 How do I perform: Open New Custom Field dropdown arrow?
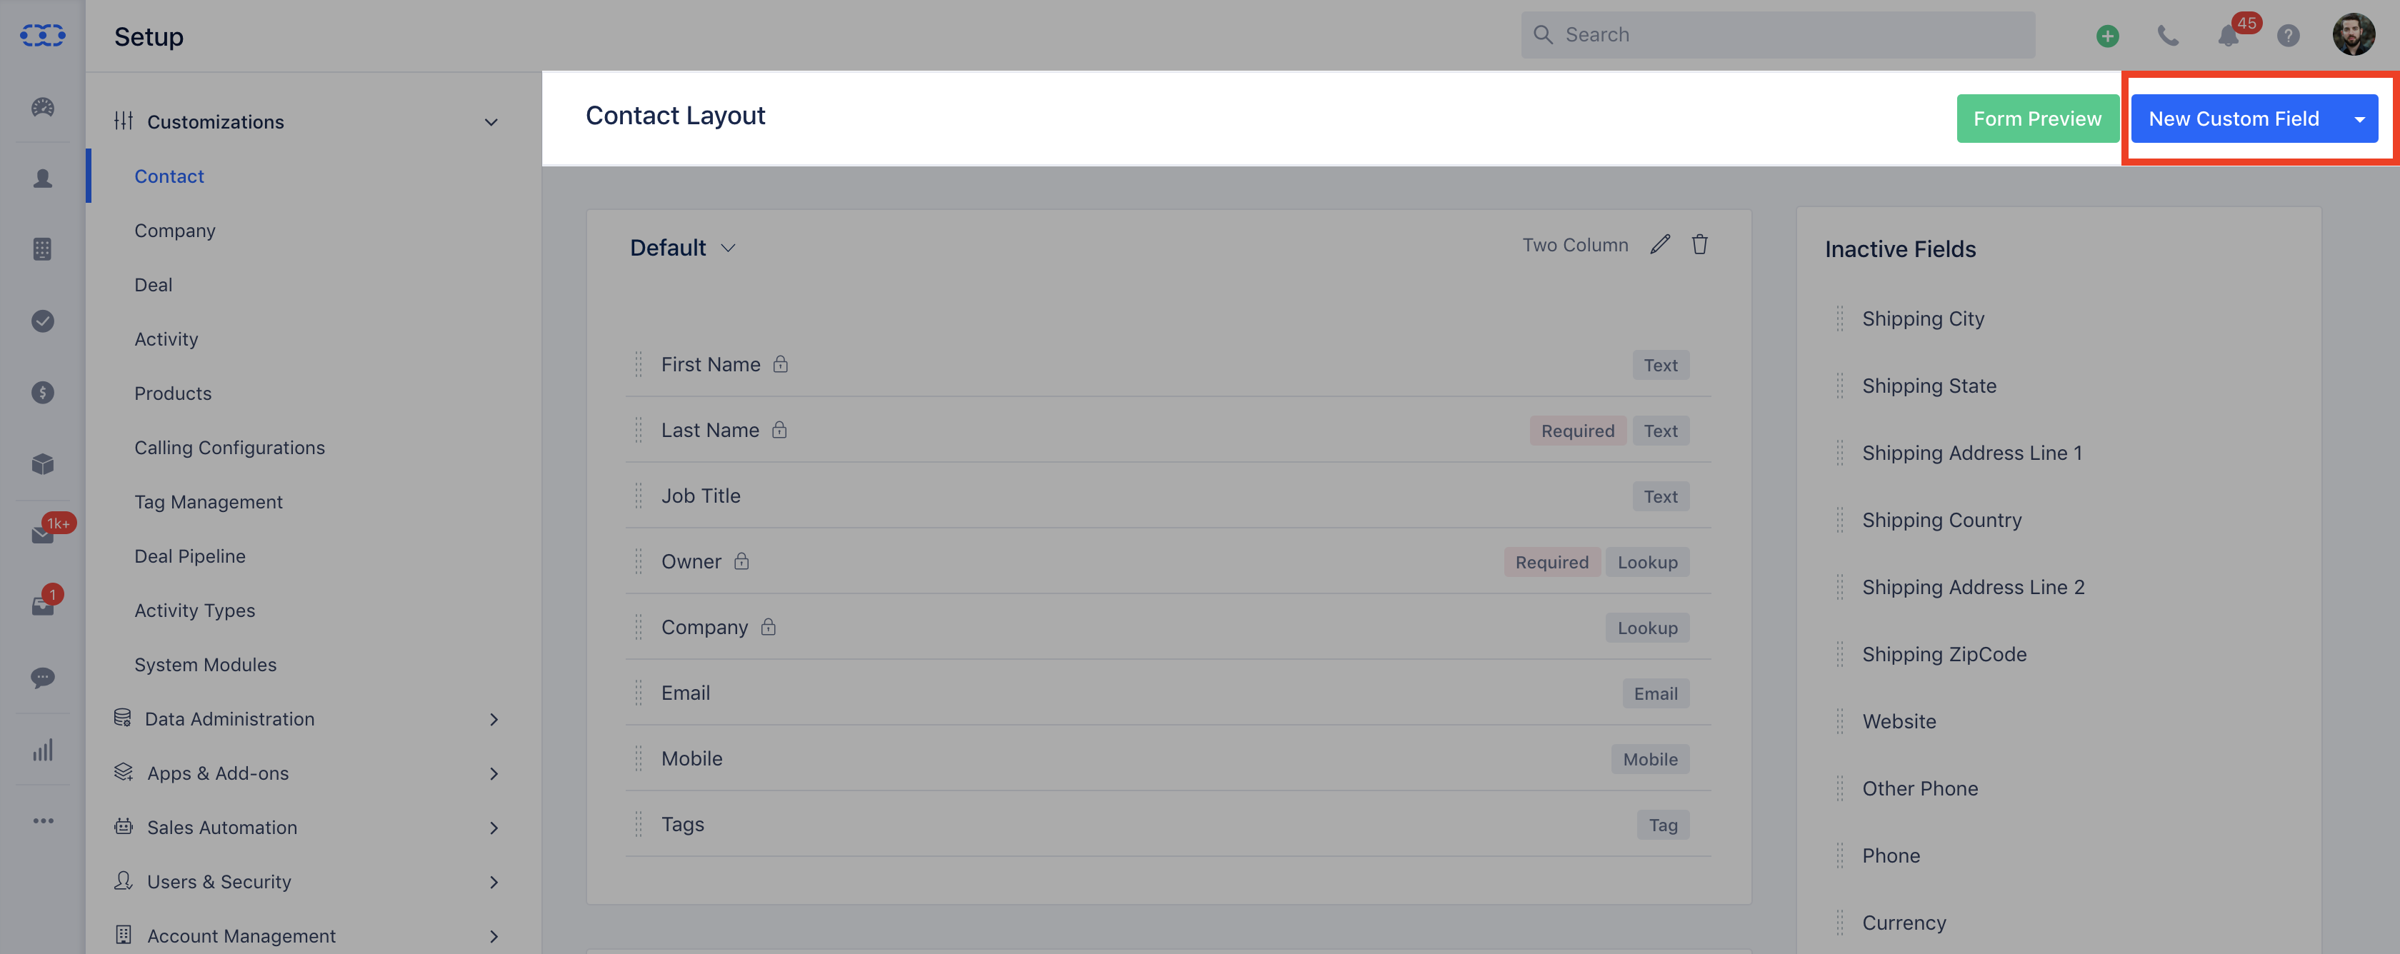[x=2359, y=119]
